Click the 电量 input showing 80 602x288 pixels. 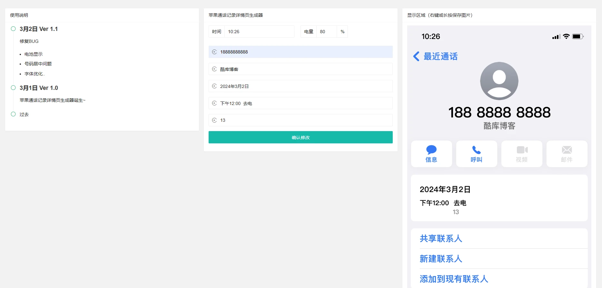(327, 32)
